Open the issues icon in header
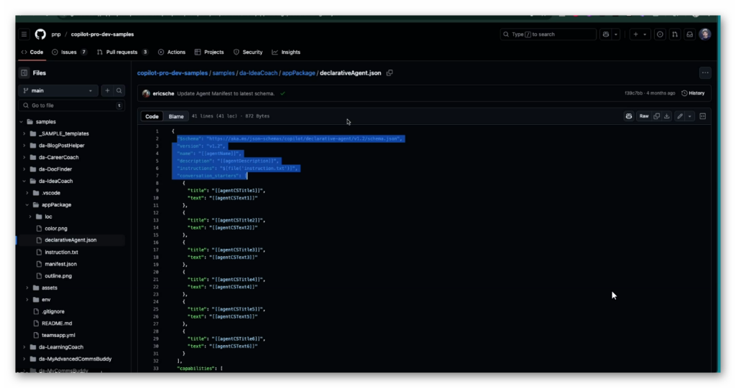736x388 pixels. tap(660, 34)
